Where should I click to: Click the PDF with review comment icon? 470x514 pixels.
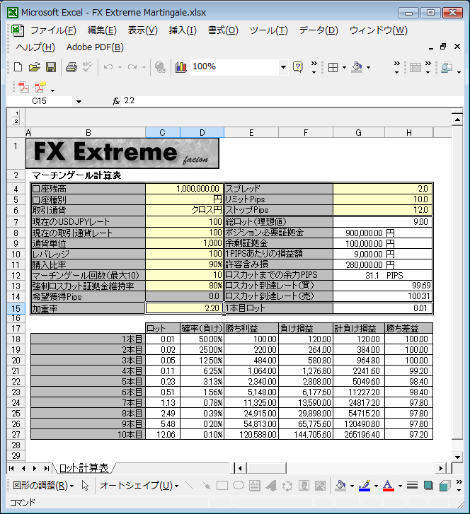click(40, 88)
